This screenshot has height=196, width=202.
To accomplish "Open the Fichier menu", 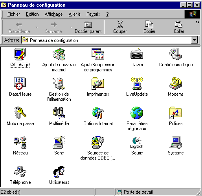I will click(x=13, y=14).
